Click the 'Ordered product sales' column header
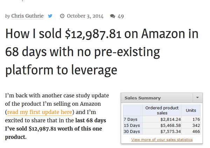Viewport: 210px width, 148px height. pyautogui.click(x=162, y=110)
